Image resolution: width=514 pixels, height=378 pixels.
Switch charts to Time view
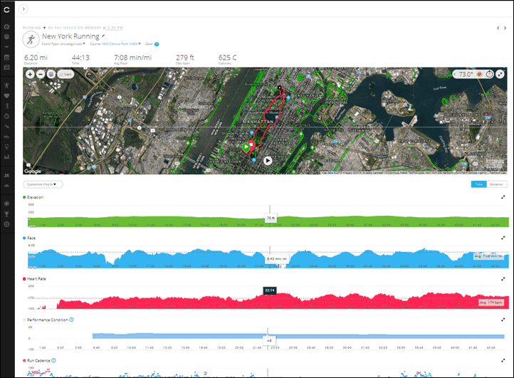coord(478,184)
